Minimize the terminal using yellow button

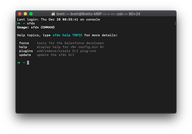click(25, 14)
